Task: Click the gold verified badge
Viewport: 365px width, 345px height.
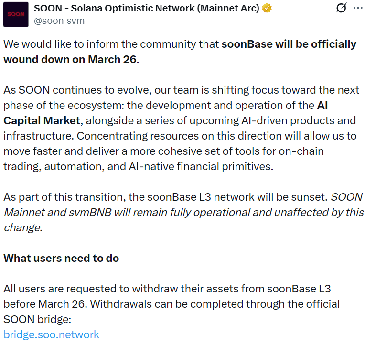Action: coord(268,9)
